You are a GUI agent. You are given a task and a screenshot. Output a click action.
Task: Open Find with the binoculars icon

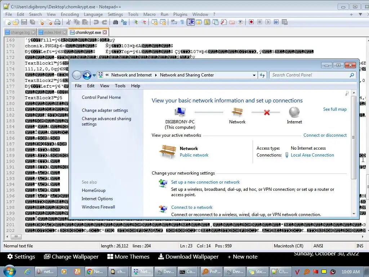(115, 22)
